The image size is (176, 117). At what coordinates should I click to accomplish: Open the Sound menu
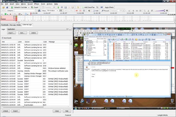point(30,4)
